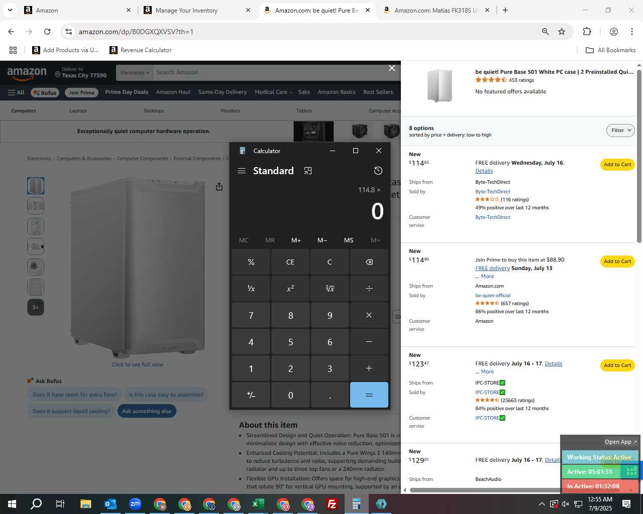The width and height of the screenshot is (643, 514).
Task: Click the minus key in Calculator
Action: click(369, 342)
